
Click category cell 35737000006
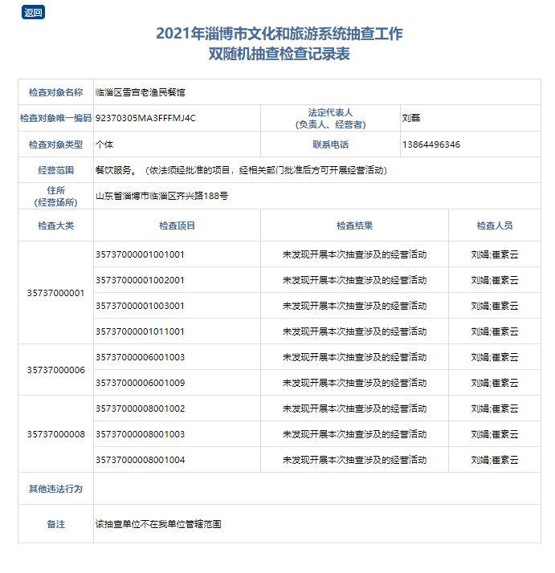tap(55, 370)
